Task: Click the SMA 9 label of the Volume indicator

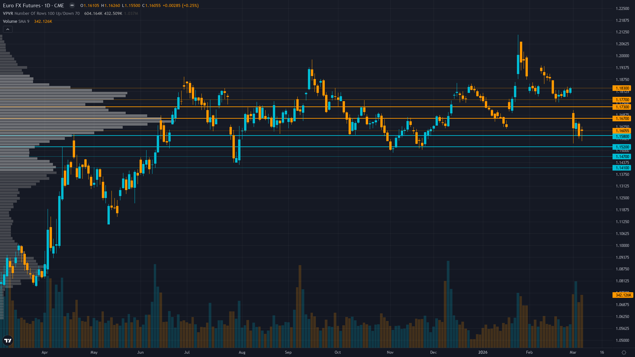Action: [x=24, y=21]
